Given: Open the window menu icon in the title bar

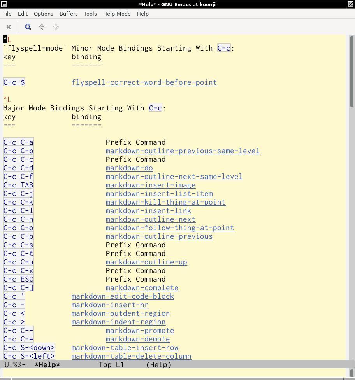Looking at the screenshot, I should point(5,4).
